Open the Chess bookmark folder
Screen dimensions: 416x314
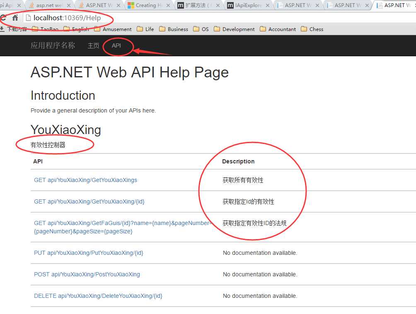(312, 29)
